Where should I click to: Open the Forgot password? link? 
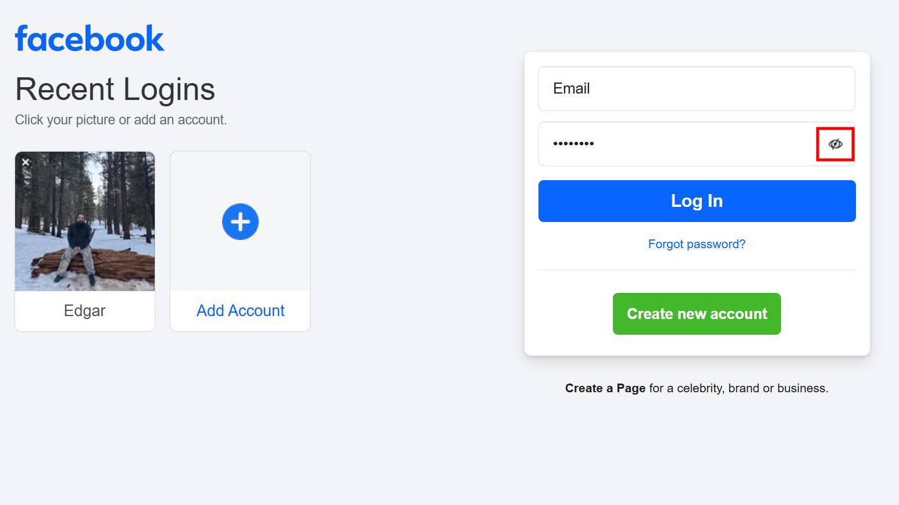697,244
